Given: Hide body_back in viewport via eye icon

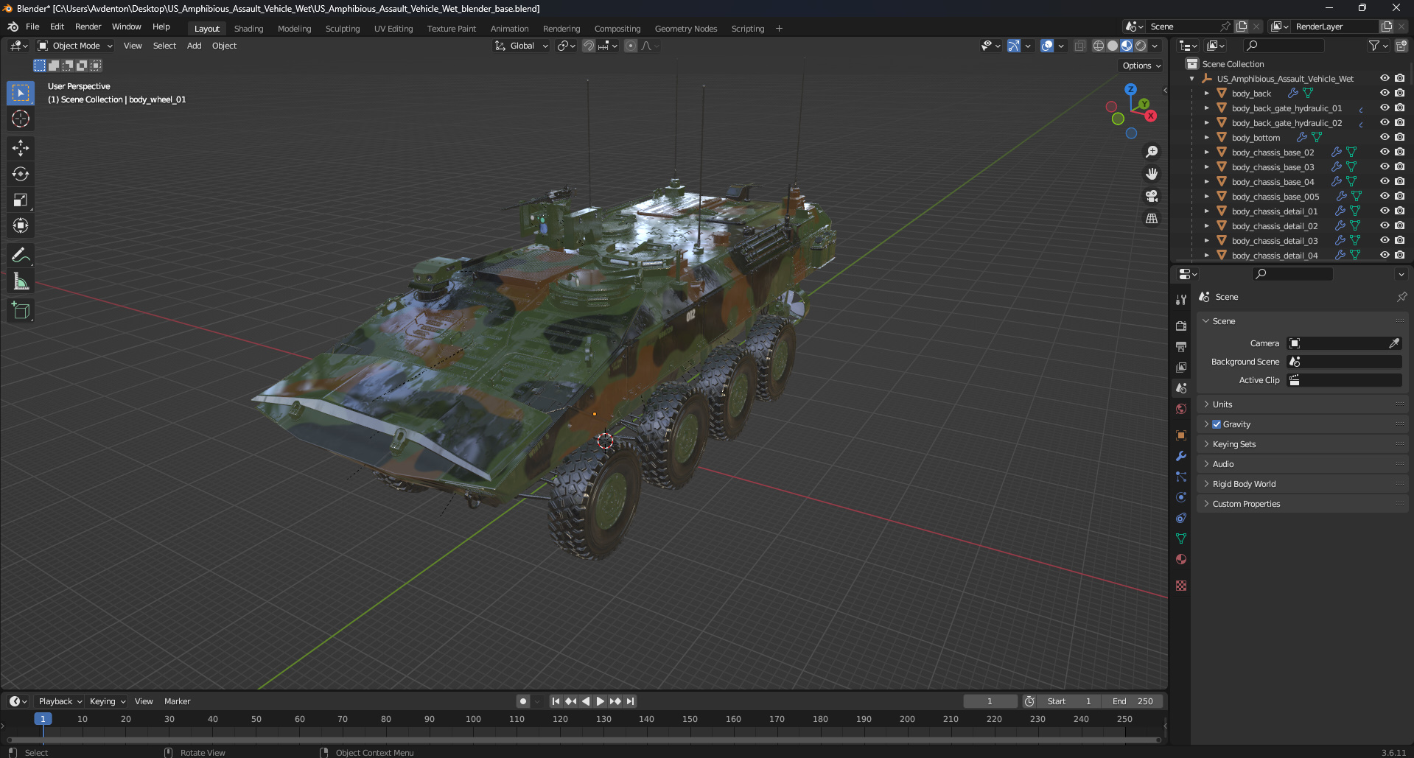Looking at the screenshot, I should (1385, 93).
